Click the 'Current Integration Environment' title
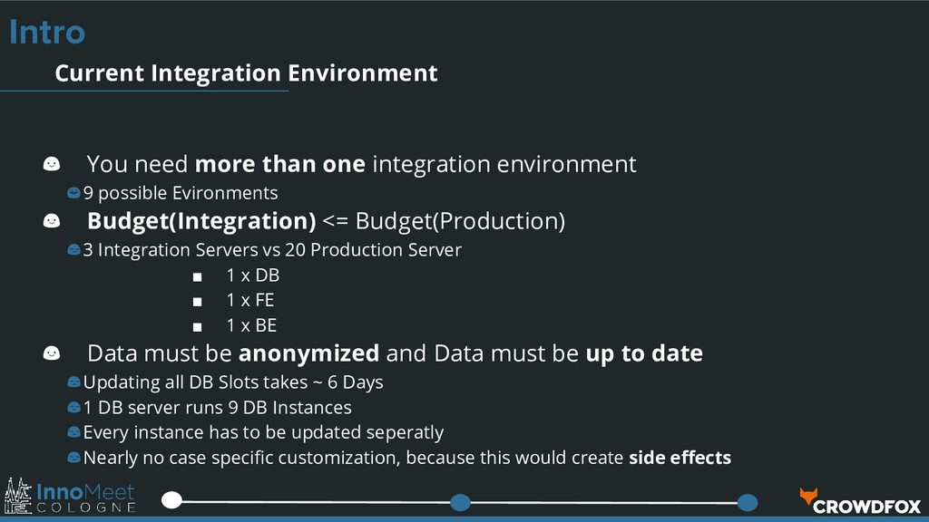Screen dimensions: 929x522 246,73
